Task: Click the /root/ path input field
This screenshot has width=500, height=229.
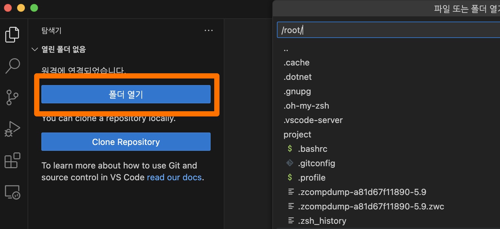Action: [x=361, y=29]
